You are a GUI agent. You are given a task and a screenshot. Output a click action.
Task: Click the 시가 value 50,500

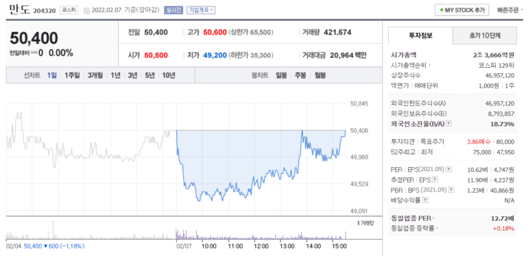pos(156,55)
